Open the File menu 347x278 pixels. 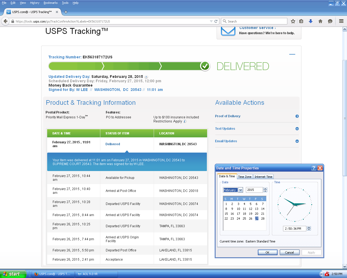(4, 3)
